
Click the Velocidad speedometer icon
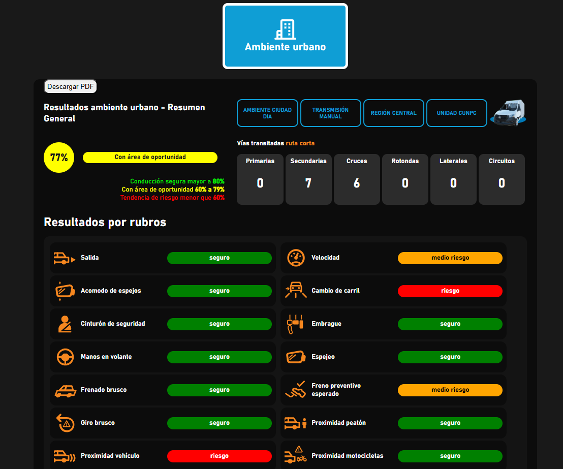click(295, 258)
